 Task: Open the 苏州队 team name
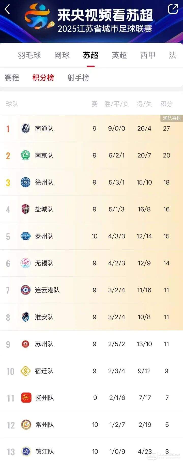(x=44, y=344)
